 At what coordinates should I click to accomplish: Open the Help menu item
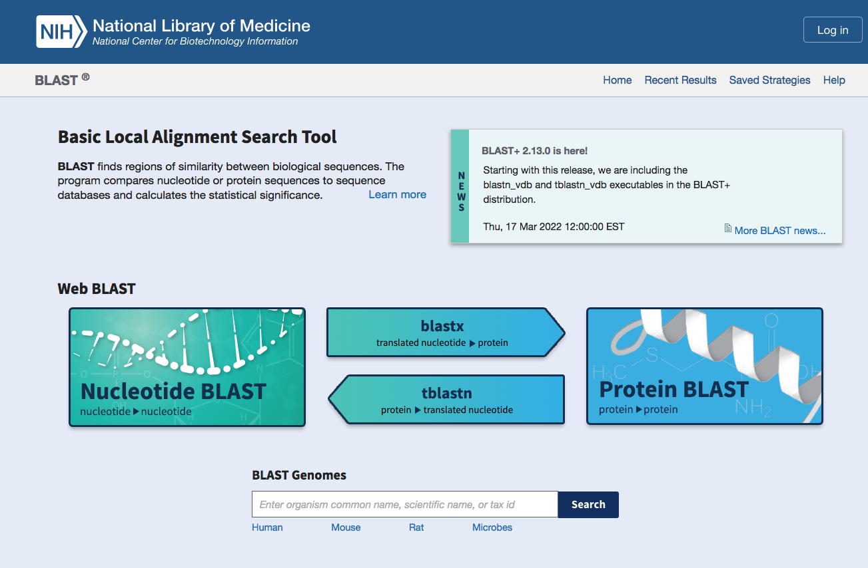[834, 80]
